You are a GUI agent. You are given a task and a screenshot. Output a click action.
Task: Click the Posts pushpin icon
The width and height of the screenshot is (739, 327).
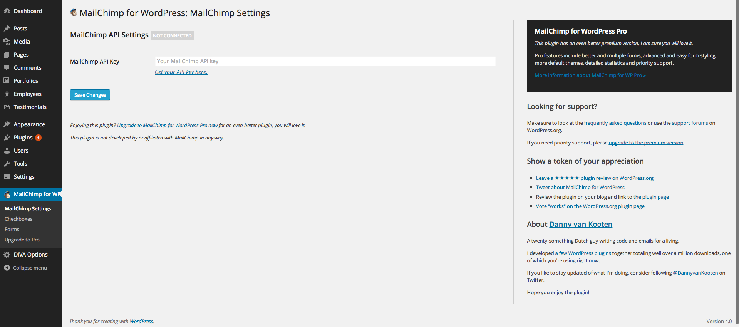click(7, 29)
